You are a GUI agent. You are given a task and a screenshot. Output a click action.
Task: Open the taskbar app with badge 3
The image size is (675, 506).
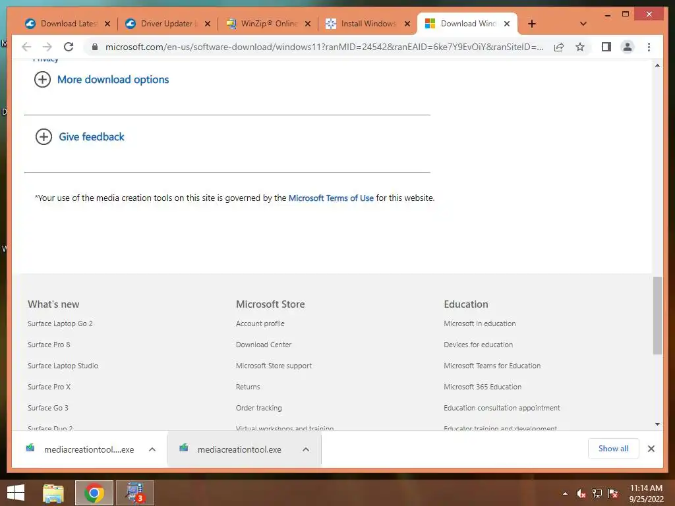click(134, 493)
